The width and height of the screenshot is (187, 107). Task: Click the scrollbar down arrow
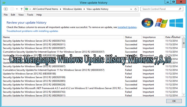pyautogui.click(x=184, y=95)
